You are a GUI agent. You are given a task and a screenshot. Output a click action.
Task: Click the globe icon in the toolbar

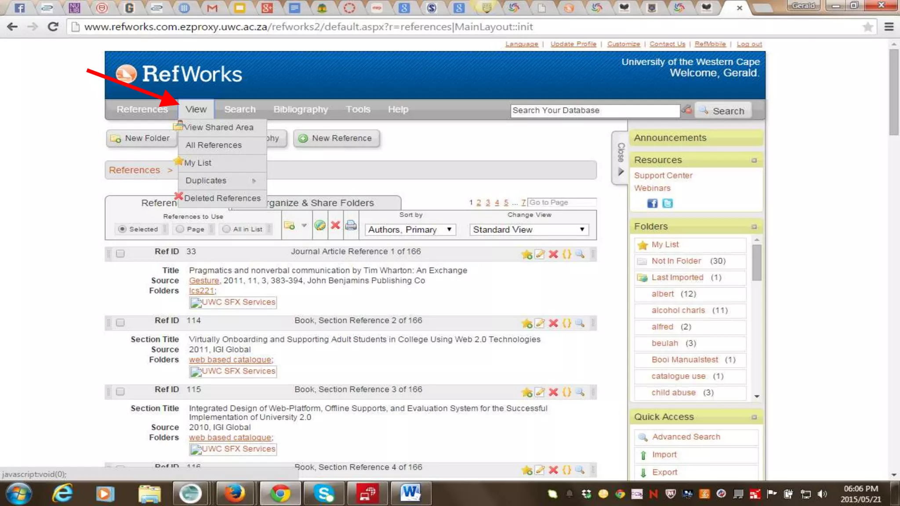320,225
